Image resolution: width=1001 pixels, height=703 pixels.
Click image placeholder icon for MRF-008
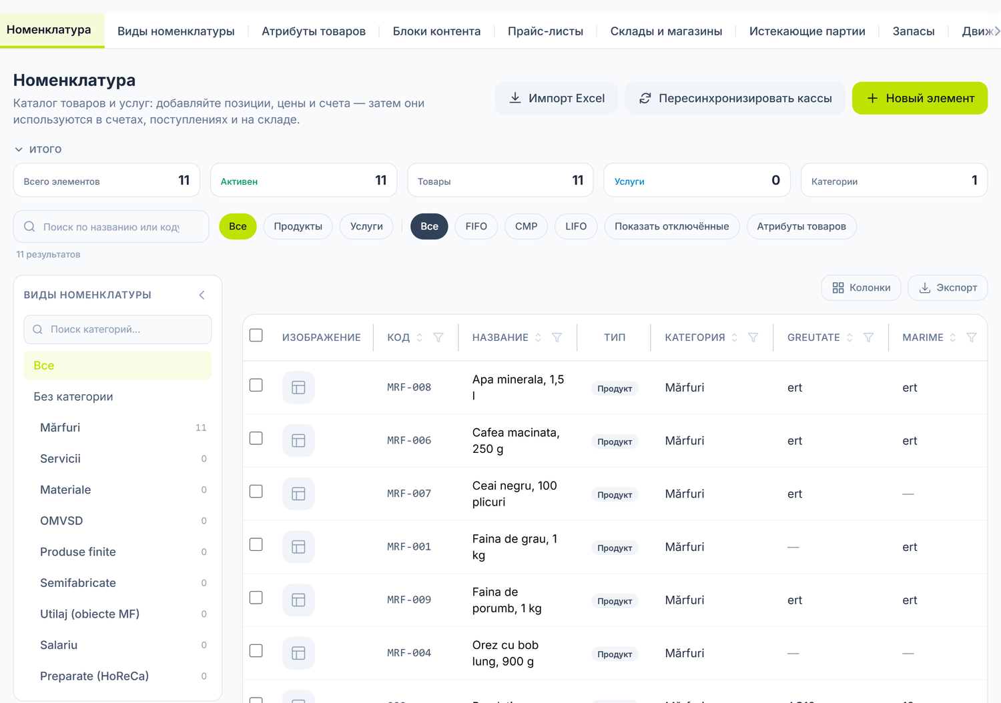click(298, 388)
